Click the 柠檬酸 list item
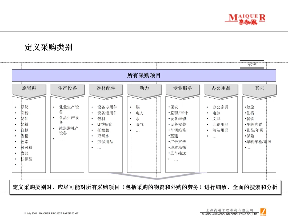The image size is (288, 216). (26, 159)
